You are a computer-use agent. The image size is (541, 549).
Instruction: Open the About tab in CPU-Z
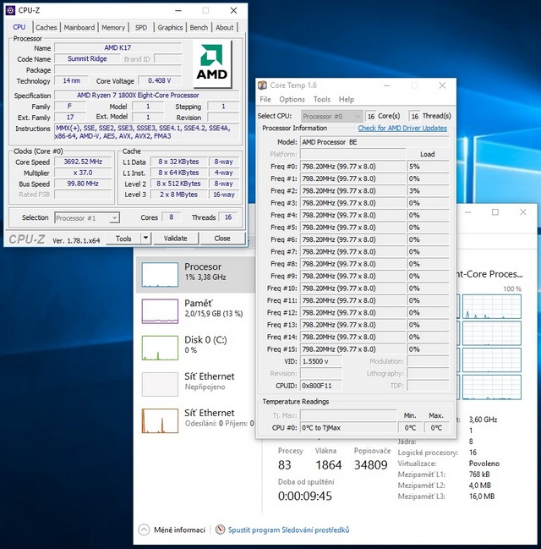coord(224,27)
